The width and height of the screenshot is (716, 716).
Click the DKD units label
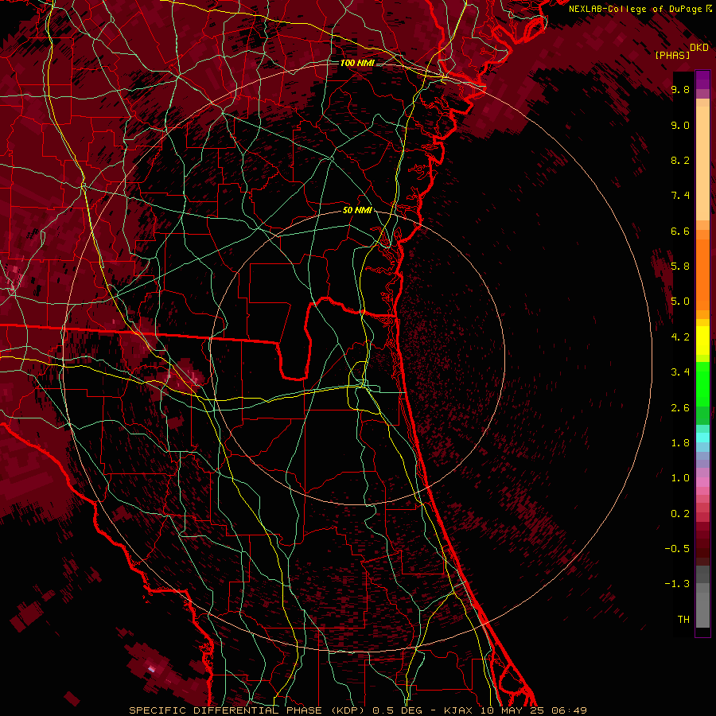pyautogui.click(x=699, y=48)
